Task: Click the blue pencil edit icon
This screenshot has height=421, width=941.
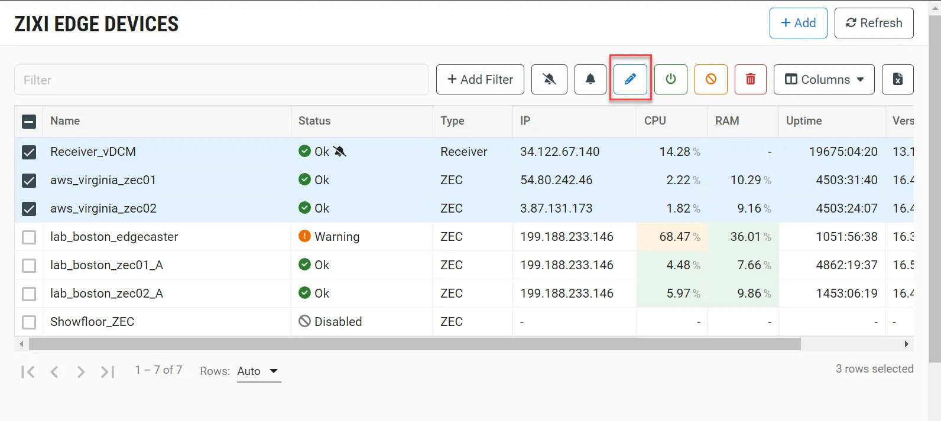Action: (630, 79)
